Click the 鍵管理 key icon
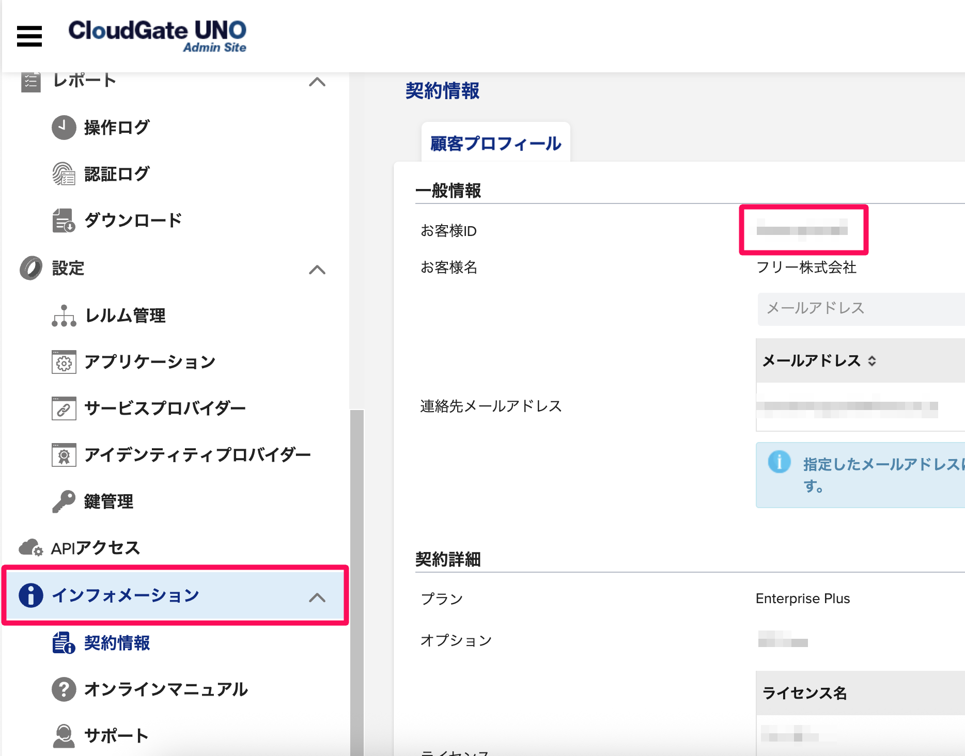The image size is (965, 756). tap(64, 501)
